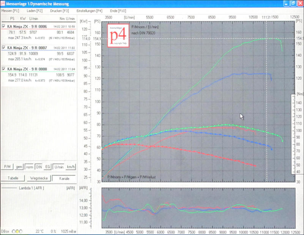Image resolution: width=304 pixels, height=235 pixels.
Task: Switch x-axis to km/h
Action: click(70, 167)
